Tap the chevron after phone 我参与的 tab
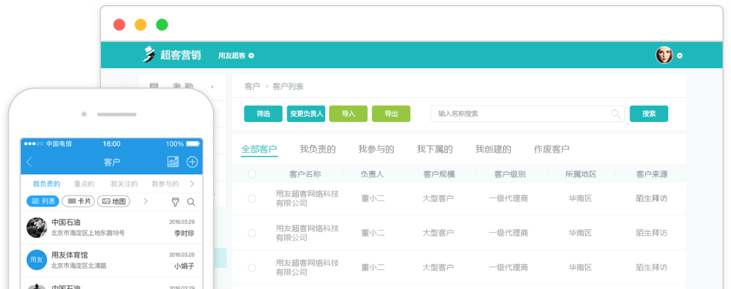The image size is (731, 289). click(x=192, y=184)
